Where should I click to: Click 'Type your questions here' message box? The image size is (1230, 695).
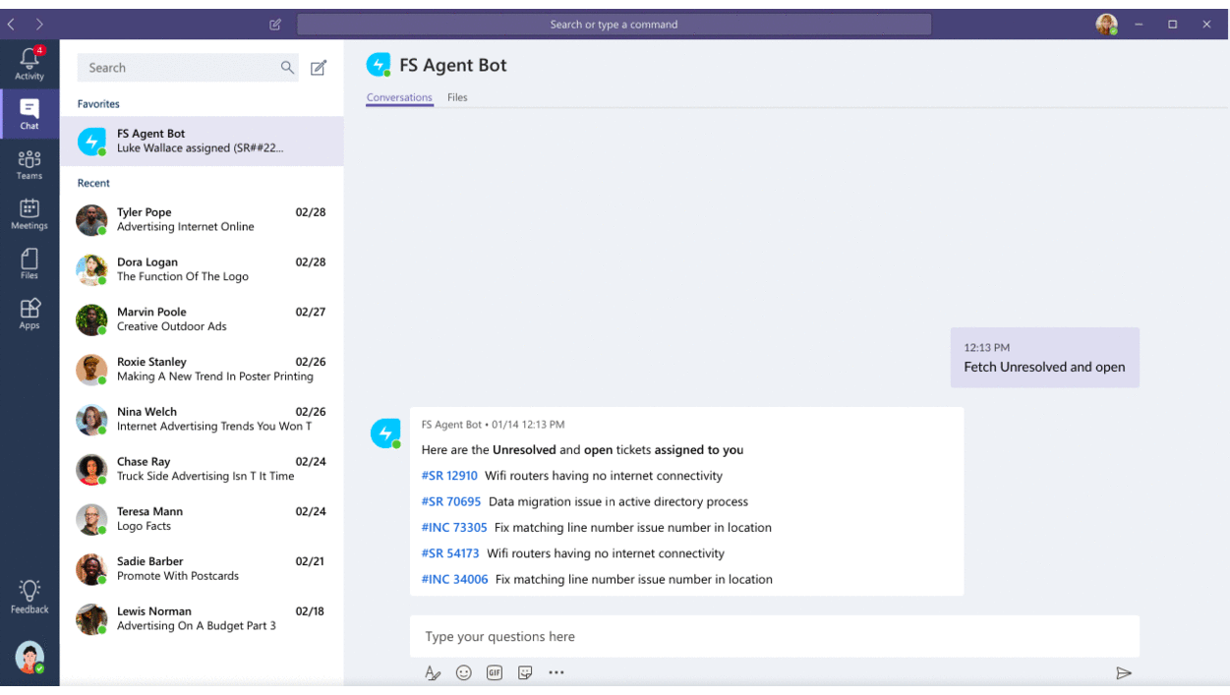[x=775, y=637]
